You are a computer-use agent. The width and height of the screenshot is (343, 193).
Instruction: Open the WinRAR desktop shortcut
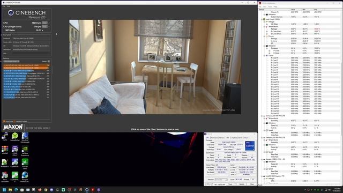[5, 150]
